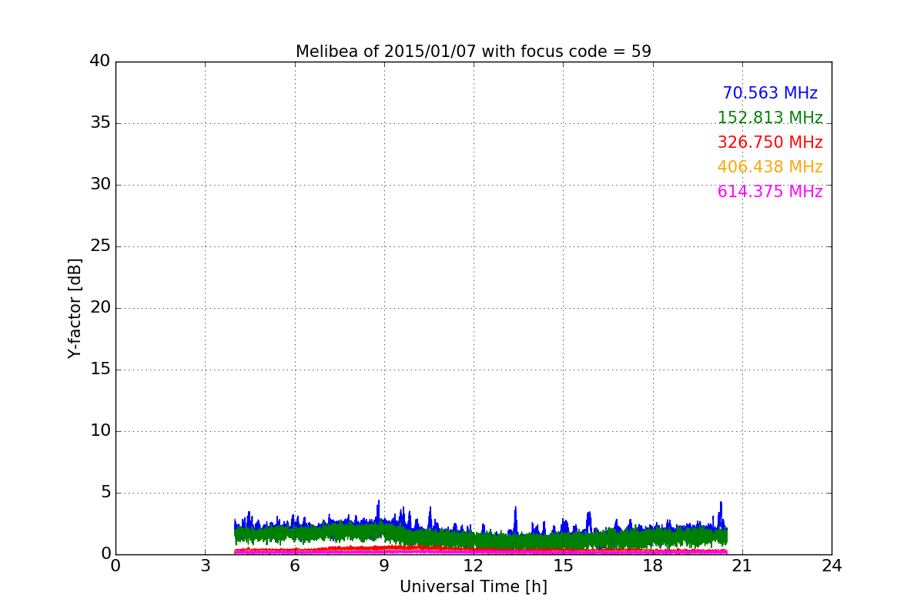The height and width of the screenshot is (616, 924).
Task: Click the x-axis tick value 3
Action: (205, 566)
